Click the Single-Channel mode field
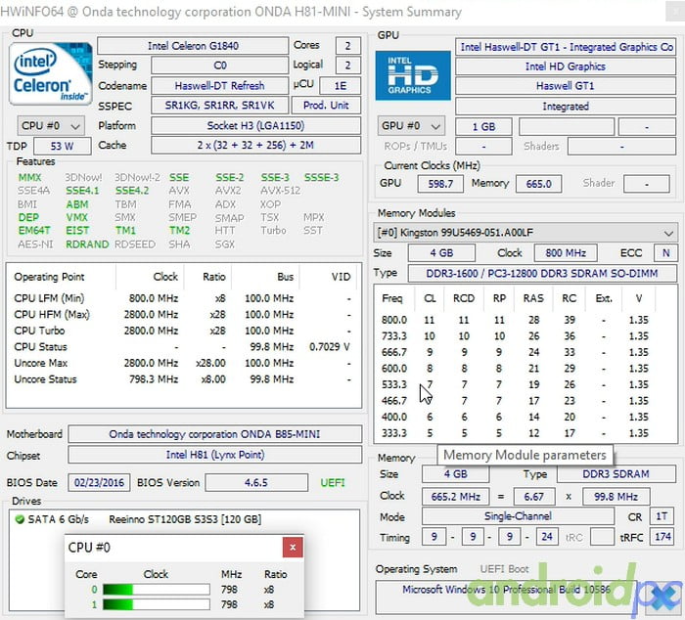Viewport: 685px width, 620px height. point(518,516)
